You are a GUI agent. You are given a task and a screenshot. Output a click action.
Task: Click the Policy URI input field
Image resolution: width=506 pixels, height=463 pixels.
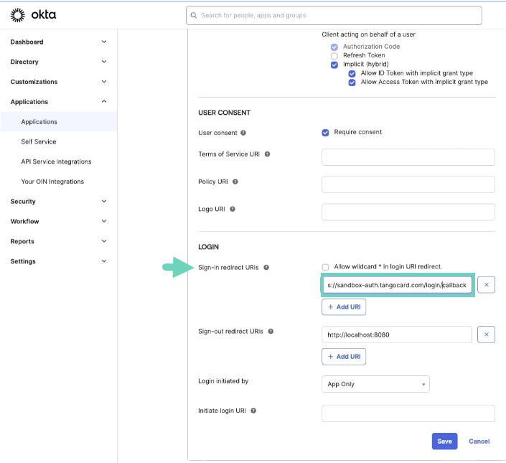pos(408,184)
